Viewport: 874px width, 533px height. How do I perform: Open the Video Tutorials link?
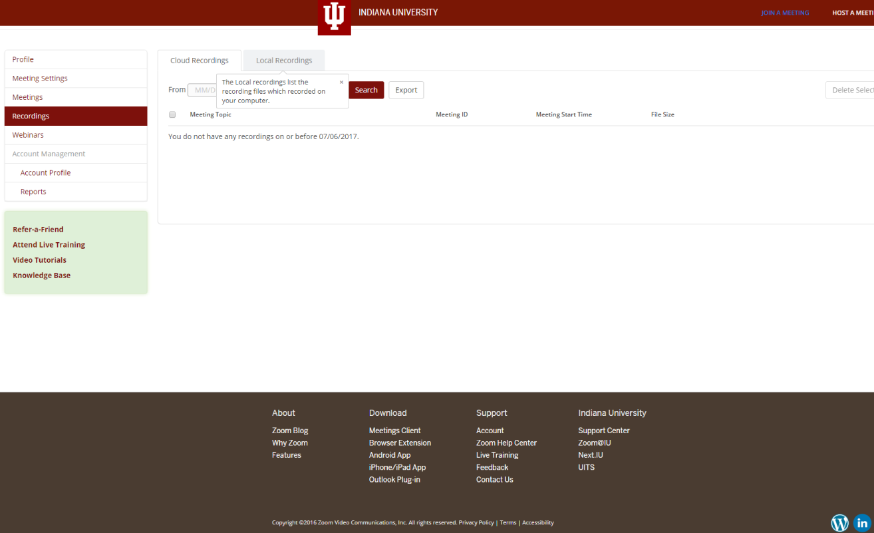39,260
